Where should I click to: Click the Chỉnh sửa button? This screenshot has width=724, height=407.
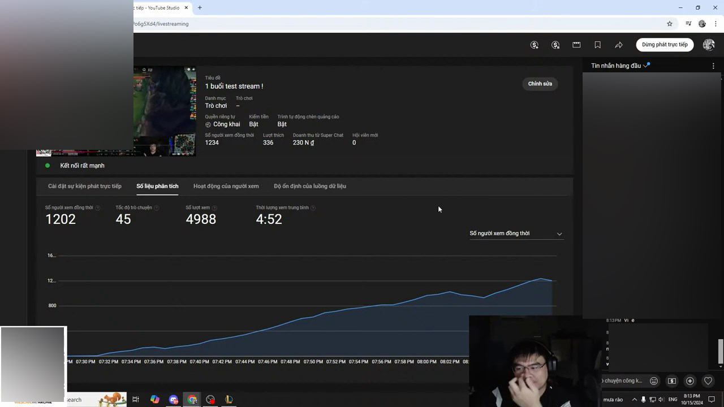[540, 84]
